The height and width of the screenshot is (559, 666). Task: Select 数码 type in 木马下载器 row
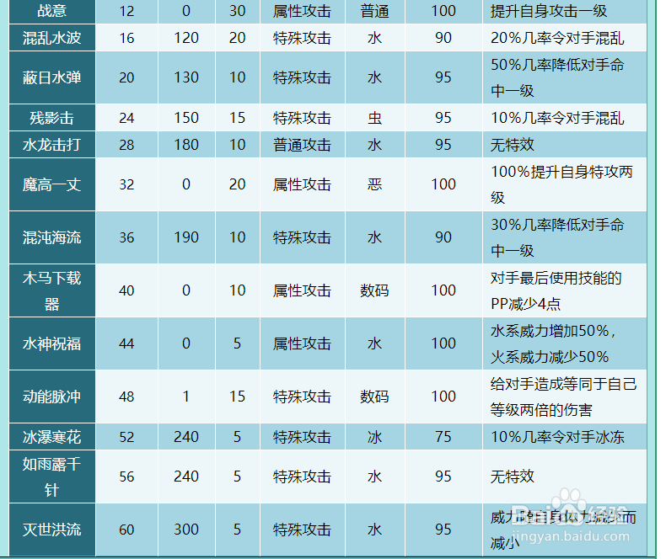(374, 290)
